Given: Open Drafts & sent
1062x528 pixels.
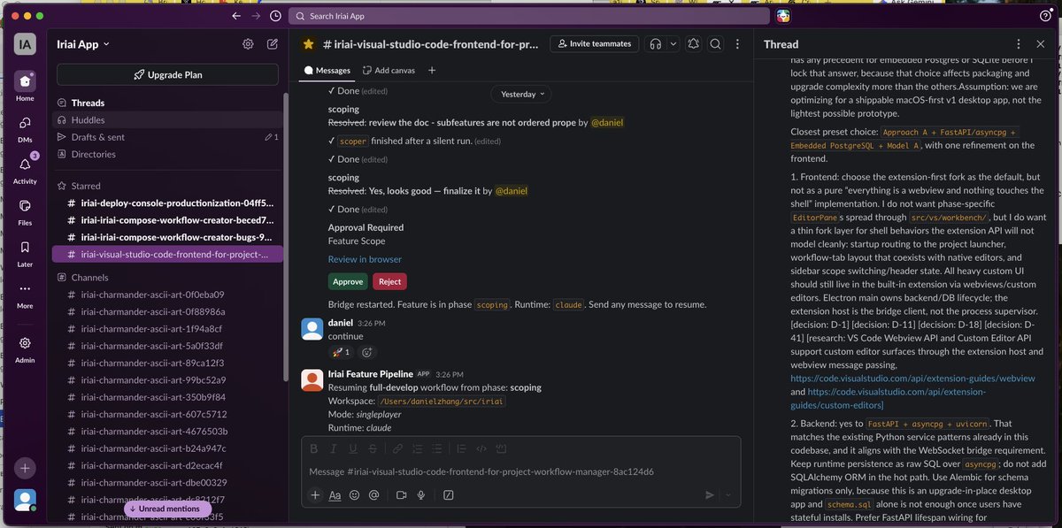Looking at the screenshot, I should [167, 137].
